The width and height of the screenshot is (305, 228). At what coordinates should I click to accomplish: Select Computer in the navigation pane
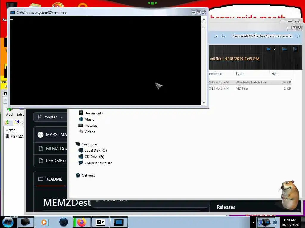[90, 144]
